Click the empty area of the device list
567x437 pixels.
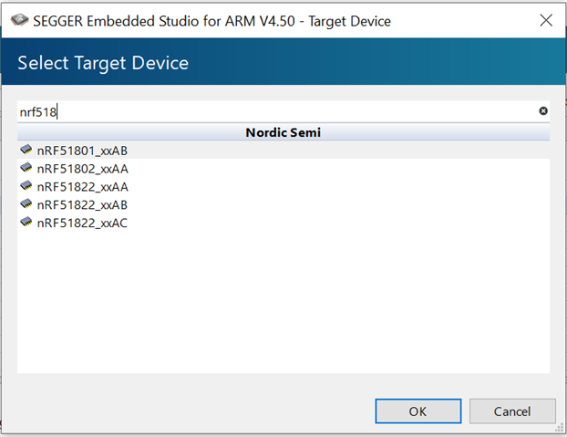pyautogui.click(x=283, y=302)
